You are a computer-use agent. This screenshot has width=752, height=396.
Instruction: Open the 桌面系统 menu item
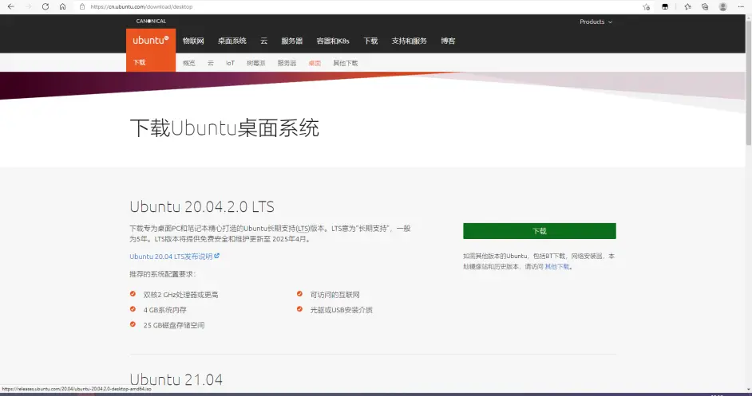tap(232, 41)
